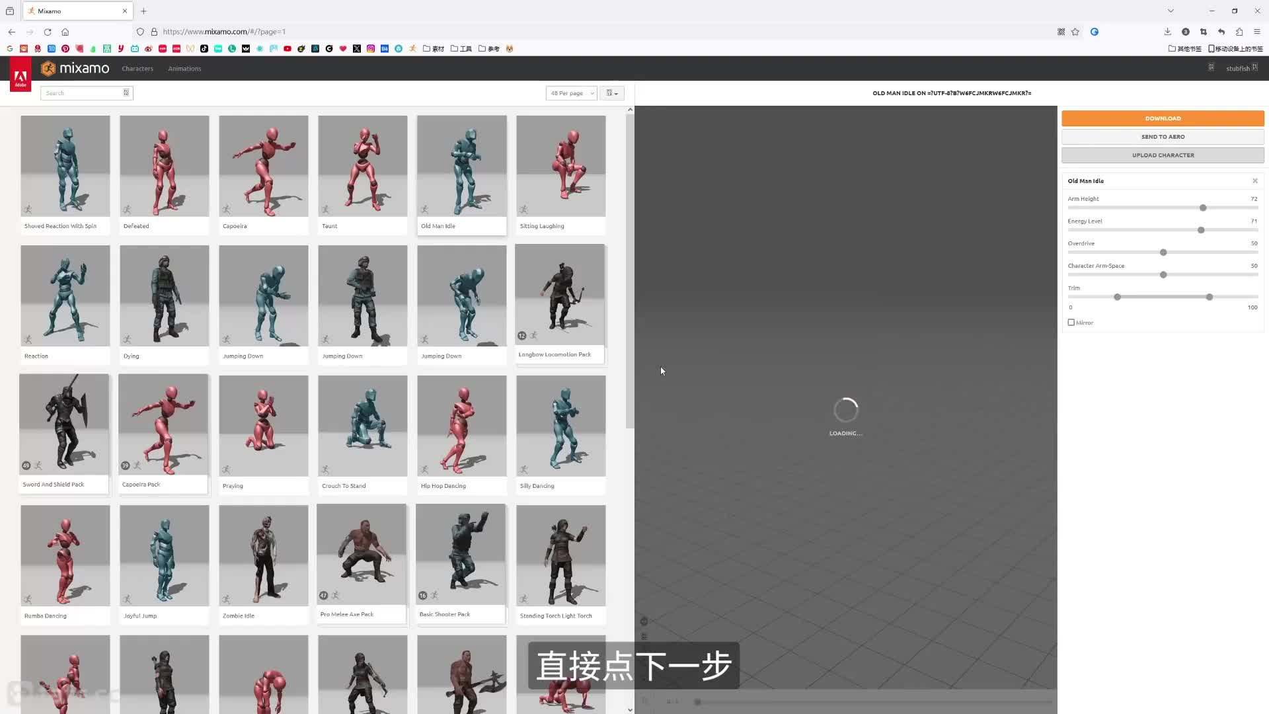Image resolution: width=1269 pixels, height=714 pixels.
Task: Bookmark this page with the star icon
Action: 1075,32
